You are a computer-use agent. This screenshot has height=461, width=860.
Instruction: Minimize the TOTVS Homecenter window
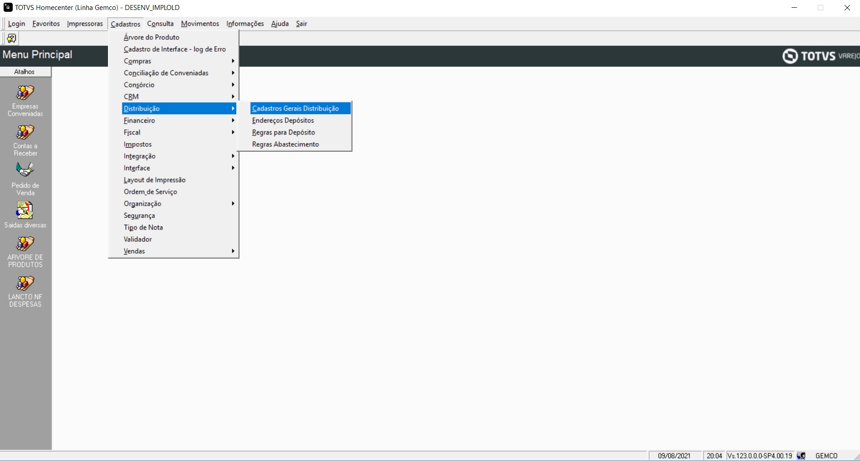[794, 8]
